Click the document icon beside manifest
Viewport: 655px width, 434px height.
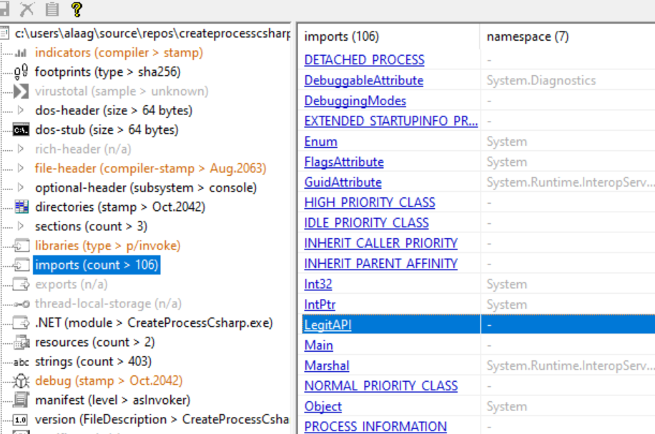(21, 400)
